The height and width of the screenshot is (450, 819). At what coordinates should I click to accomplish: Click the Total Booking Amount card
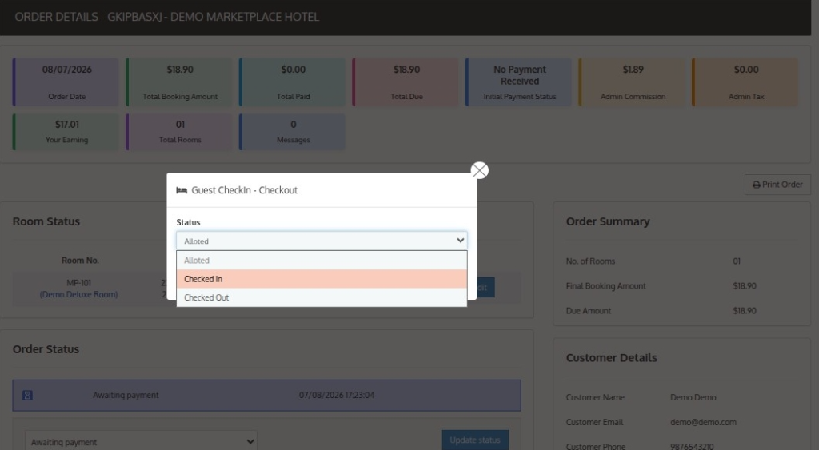pos(179,82)
